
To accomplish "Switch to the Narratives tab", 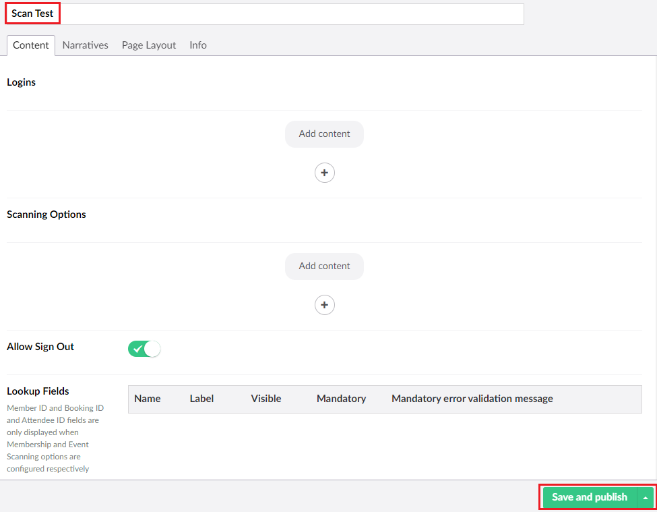I will (x=85, y=45).
